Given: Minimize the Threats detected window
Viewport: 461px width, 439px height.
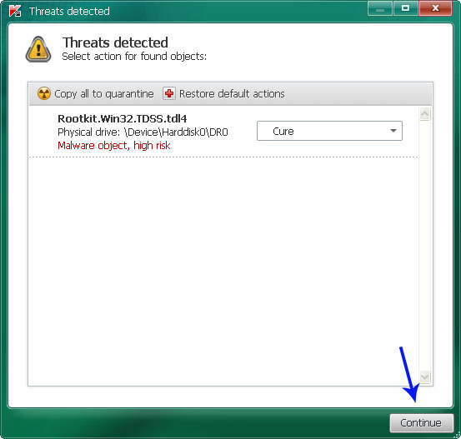Looking at the screenshot, I should [x=380, y=8].
